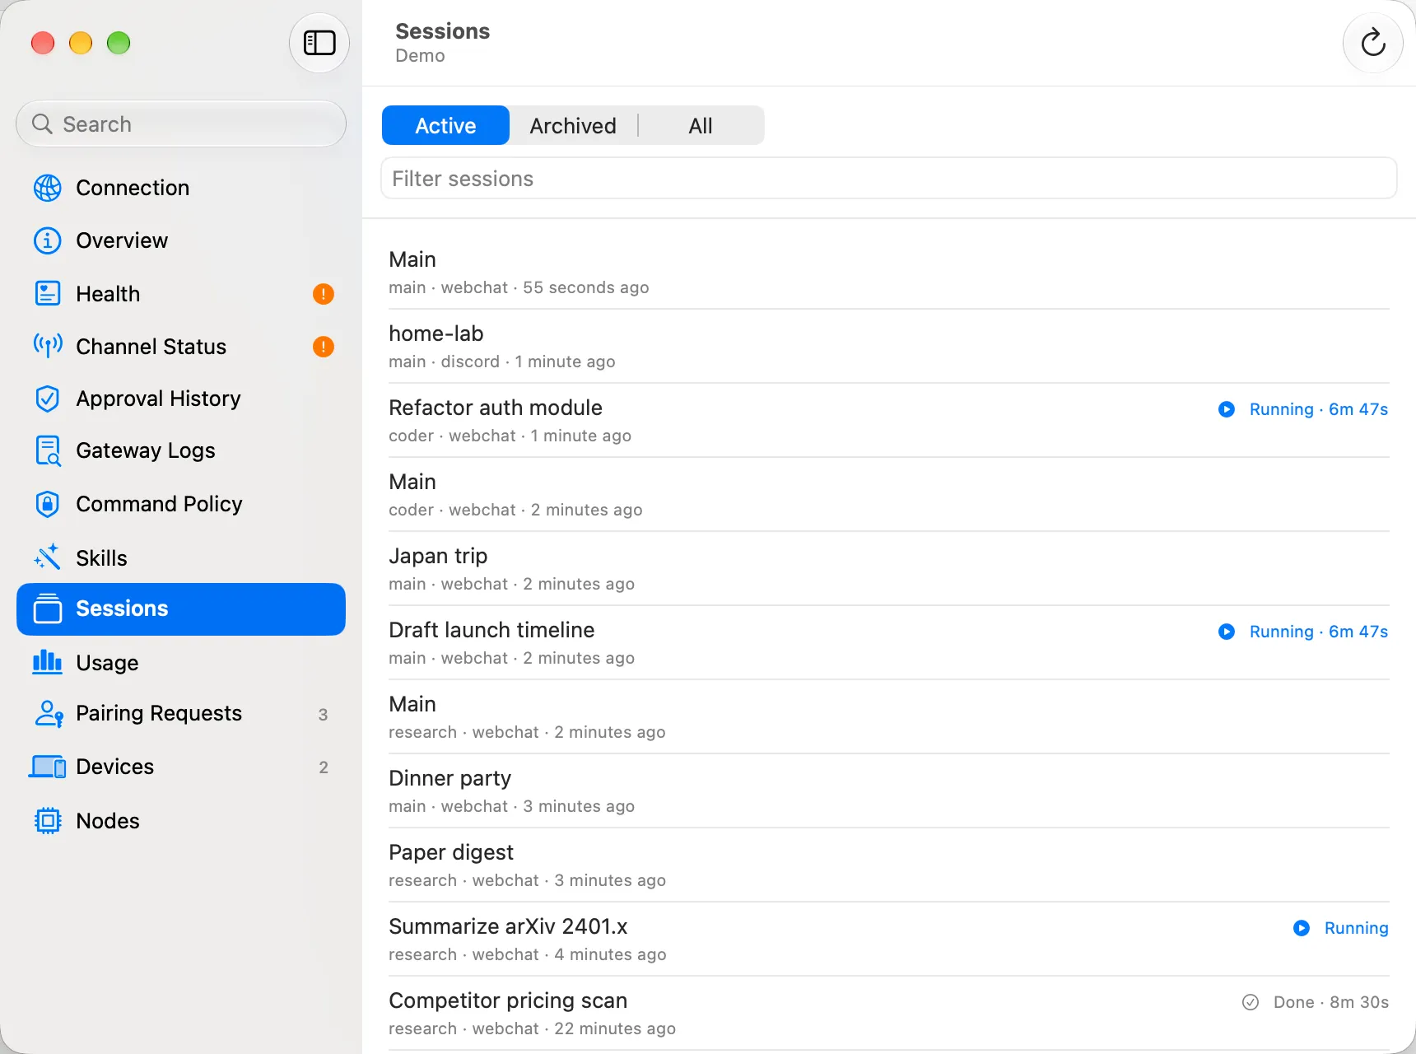
Task: Click the Approval History shield icon
Action: 48,399
